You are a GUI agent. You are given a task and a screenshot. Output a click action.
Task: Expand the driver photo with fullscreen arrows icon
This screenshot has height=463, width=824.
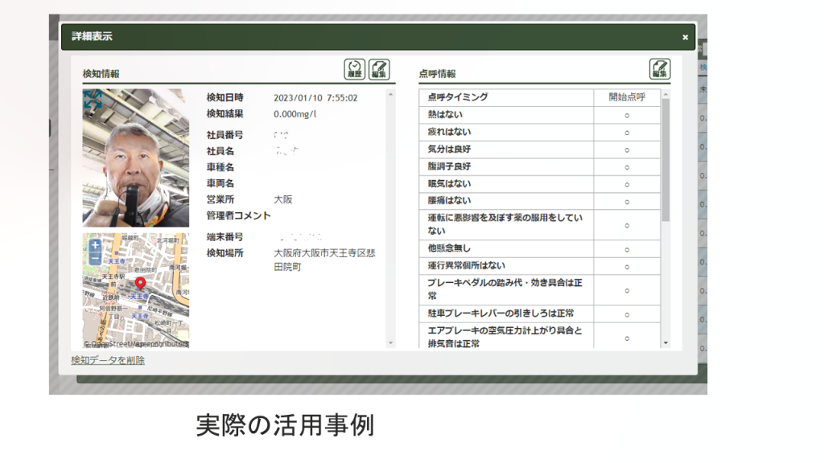(x=93, y=100)
